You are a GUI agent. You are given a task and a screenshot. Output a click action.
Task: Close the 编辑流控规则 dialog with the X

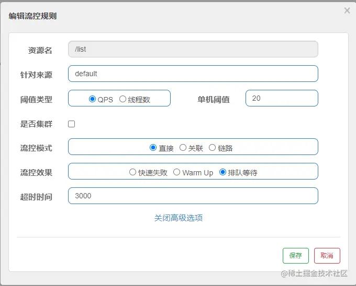point(347,10)
